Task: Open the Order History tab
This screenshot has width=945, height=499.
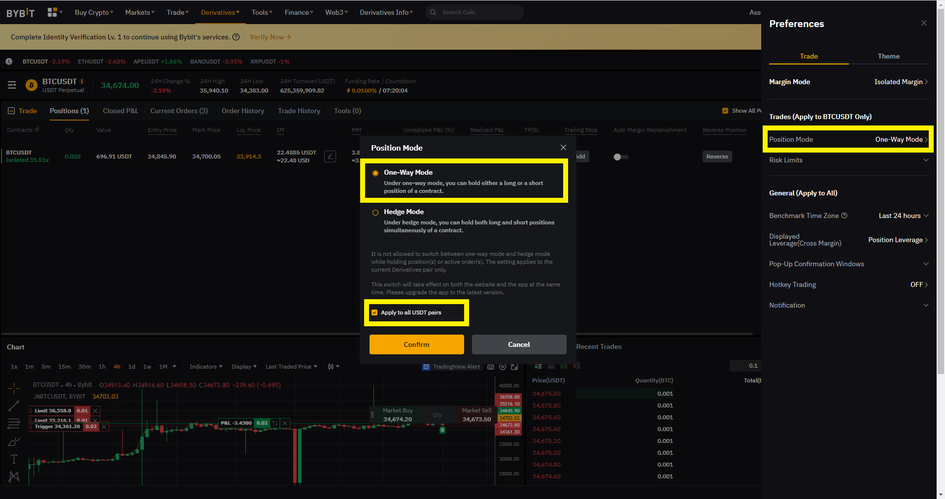Action: click(x=243, y=111)
